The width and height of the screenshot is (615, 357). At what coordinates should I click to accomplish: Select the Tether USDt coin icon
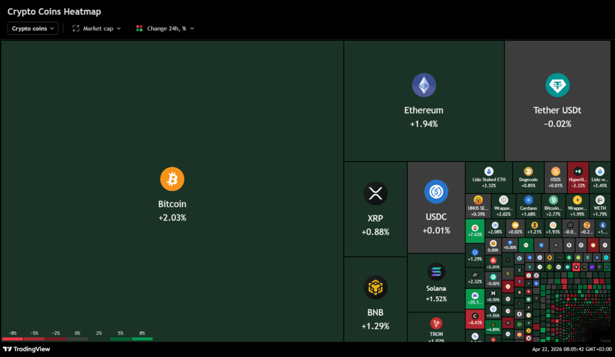tap(557, 85)
